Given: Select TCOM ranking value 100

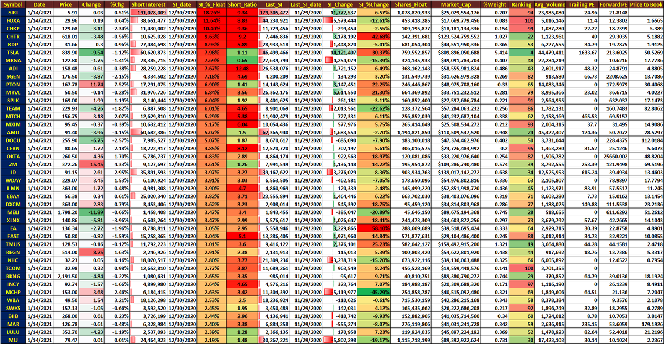Looking at the screenshot, I should 522,269.
